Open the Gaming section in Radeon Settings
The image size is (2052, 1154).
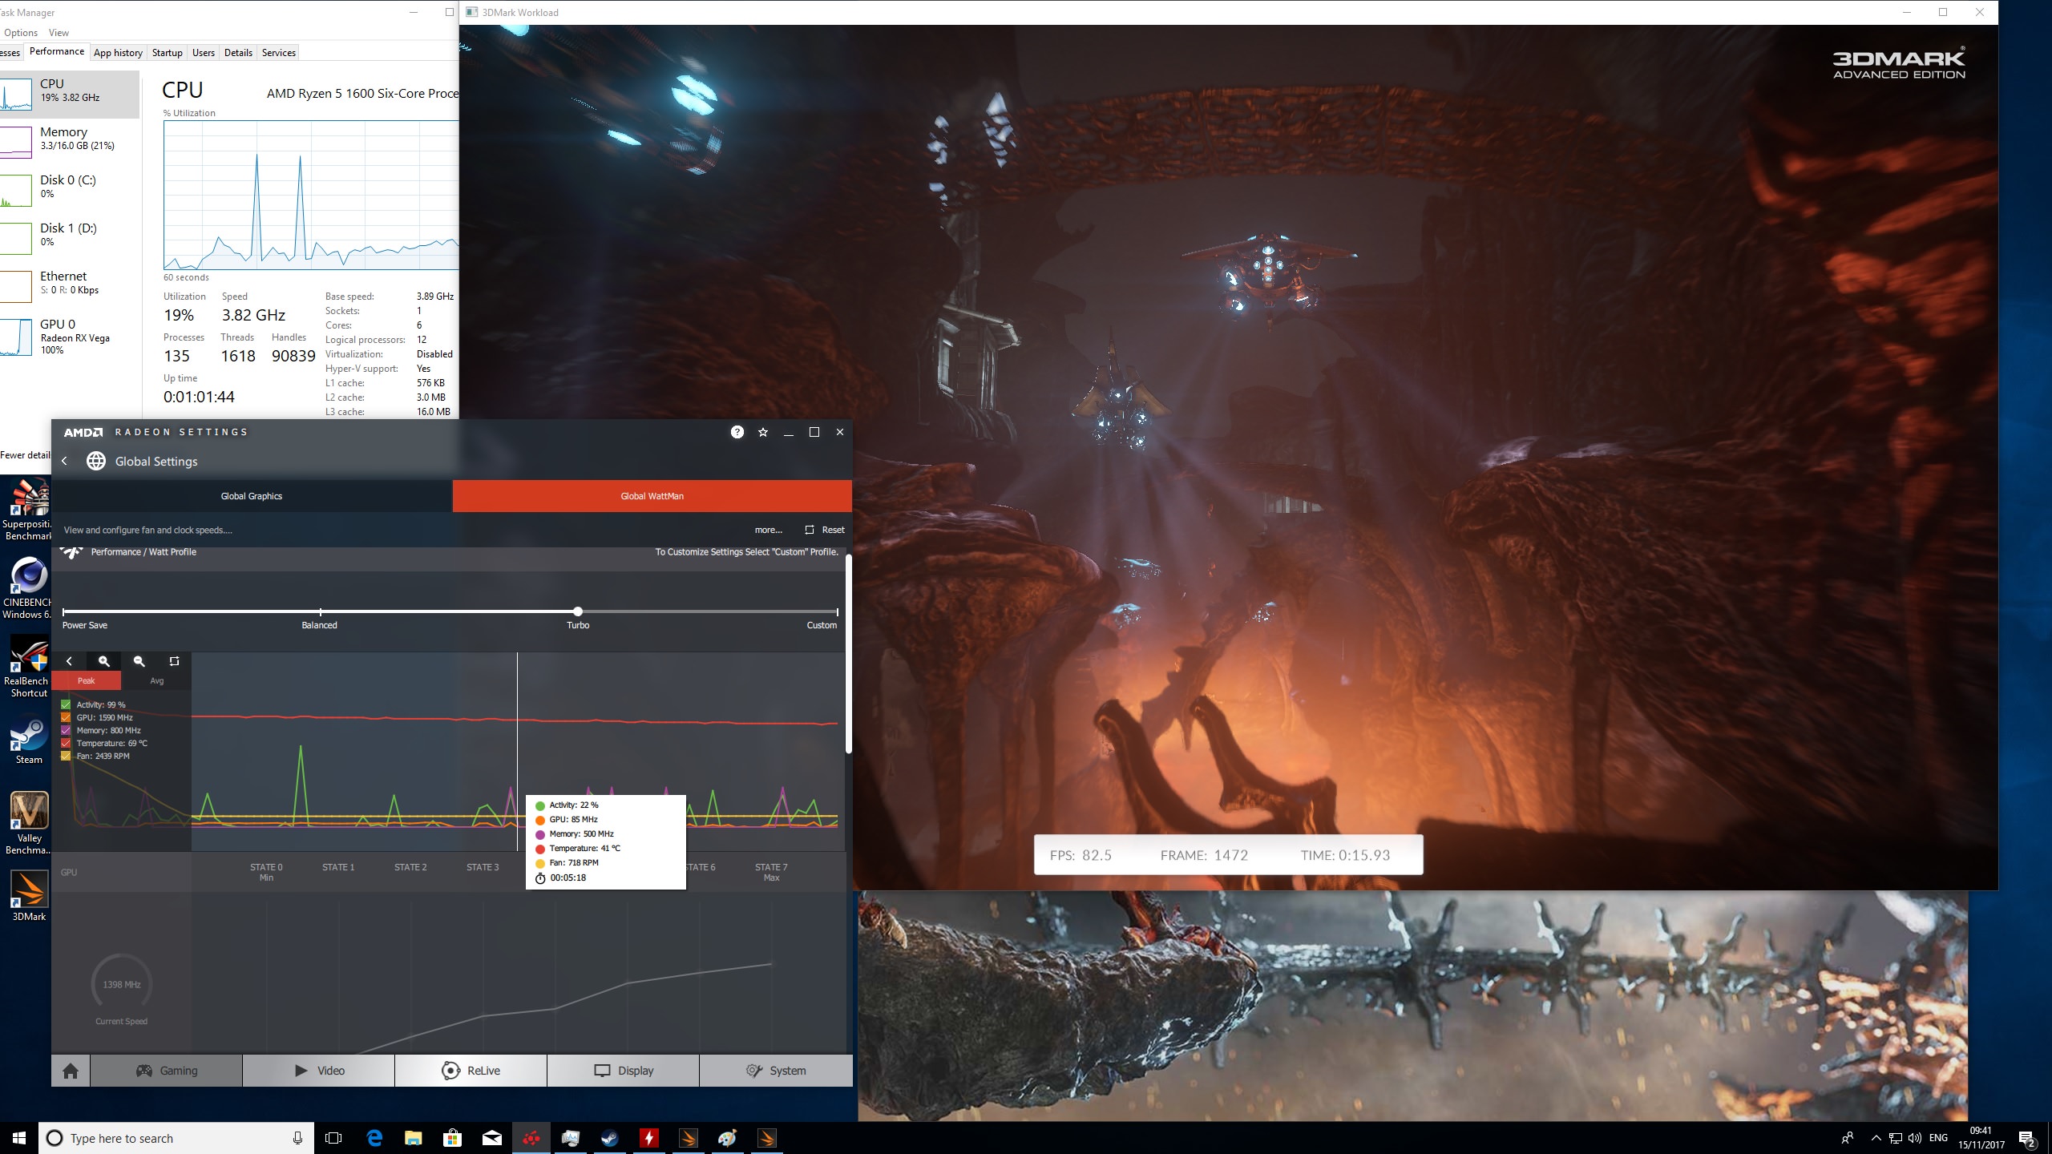[x=167, y=1071]
